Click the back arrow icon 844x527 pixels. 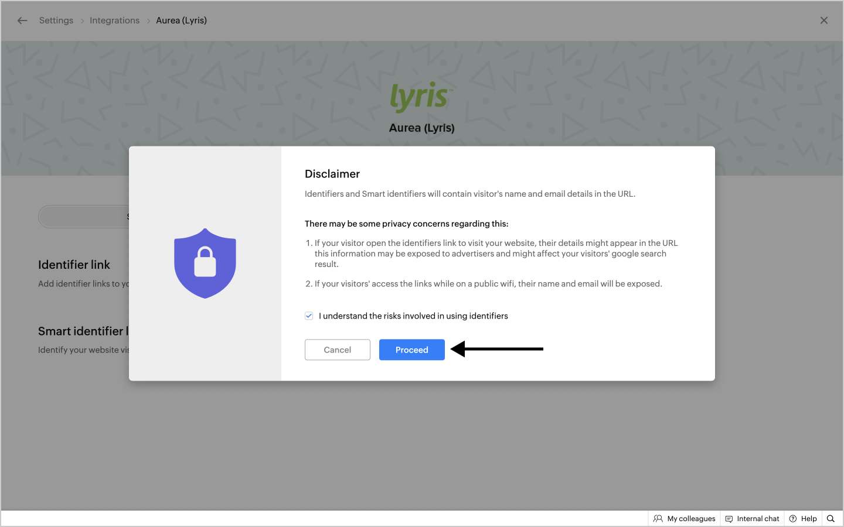(22, 20)
